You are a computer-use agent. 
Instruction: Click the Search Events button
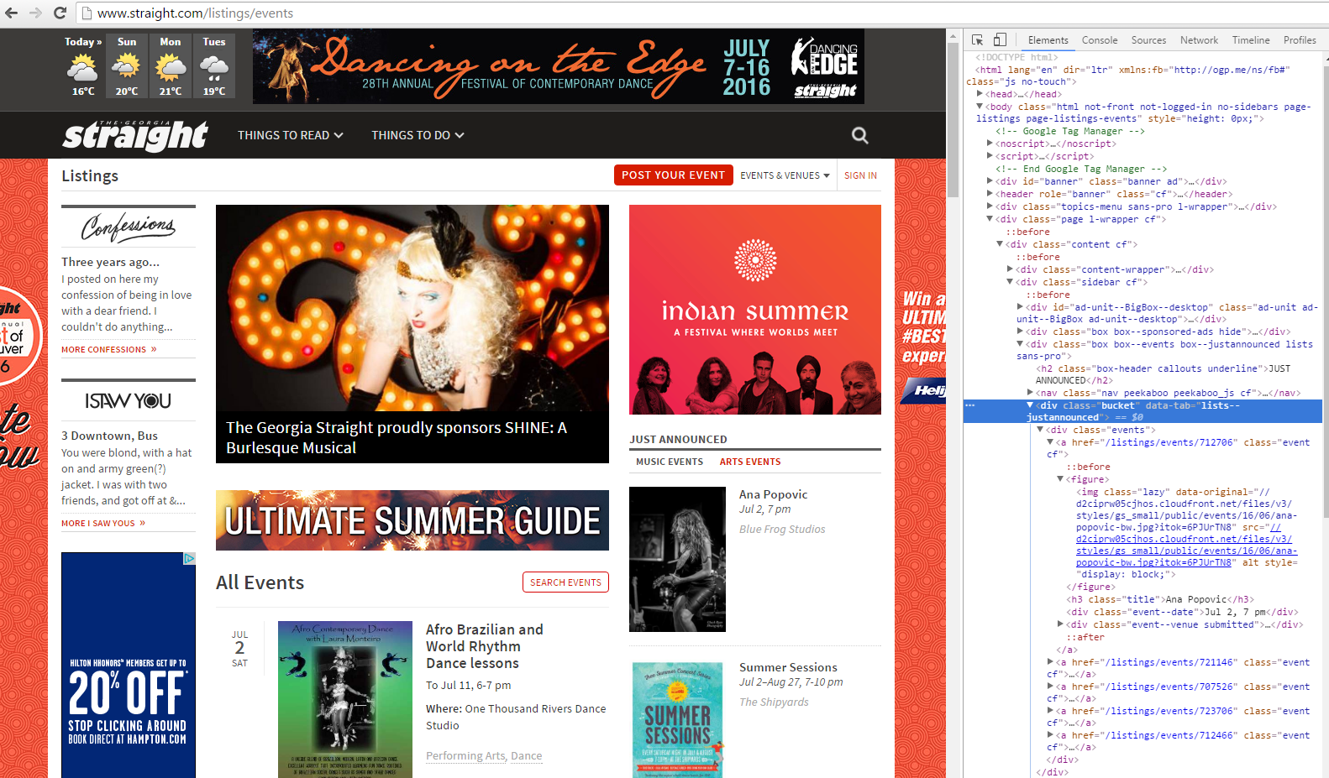click(565, 582)
